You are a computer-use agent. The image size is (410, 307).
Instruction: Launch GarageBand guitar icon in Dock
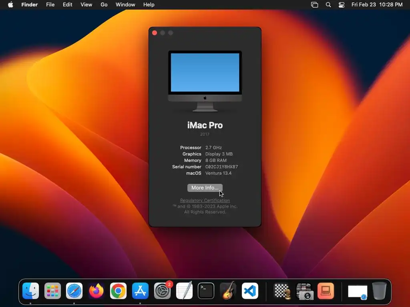point(228,291)
